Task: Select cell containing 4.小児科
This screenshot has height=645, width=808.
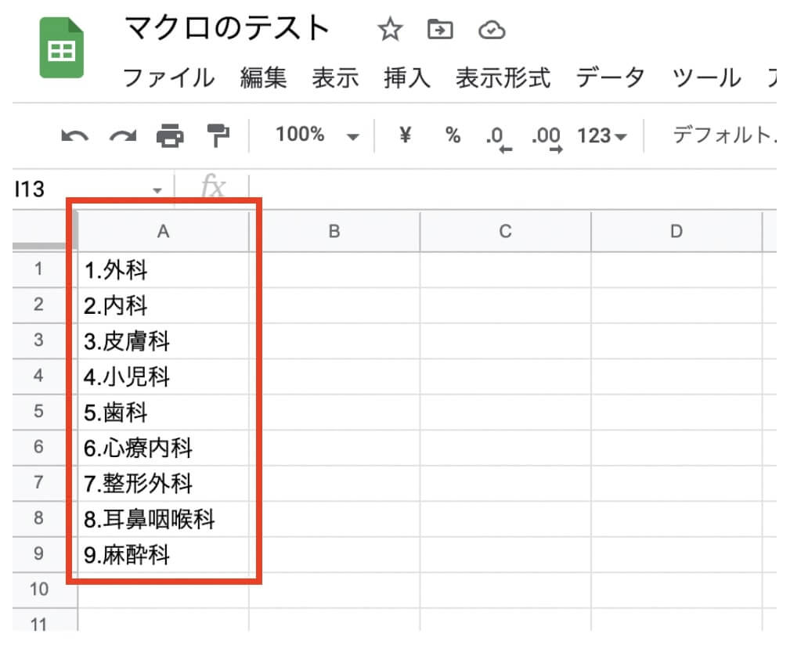Action: click(164, 377)
